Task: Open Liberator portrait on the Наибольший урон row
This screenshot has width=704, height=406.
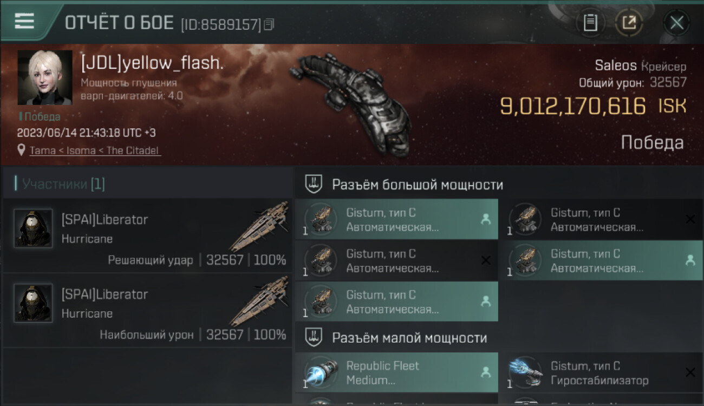Action: 33,303
